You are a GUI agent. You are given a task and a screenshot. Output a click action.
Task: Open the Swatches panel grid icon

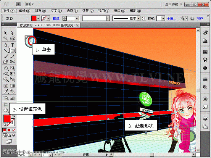click(205, 52)
